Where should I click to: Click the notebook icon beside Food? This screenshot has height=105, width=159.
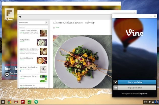[54, 28]
